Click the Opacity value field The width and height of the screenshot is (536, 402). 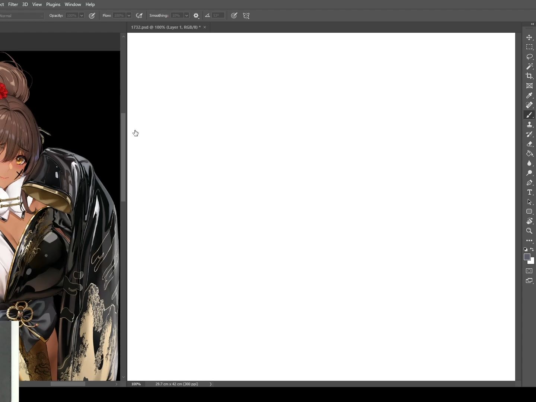(71, 16)
